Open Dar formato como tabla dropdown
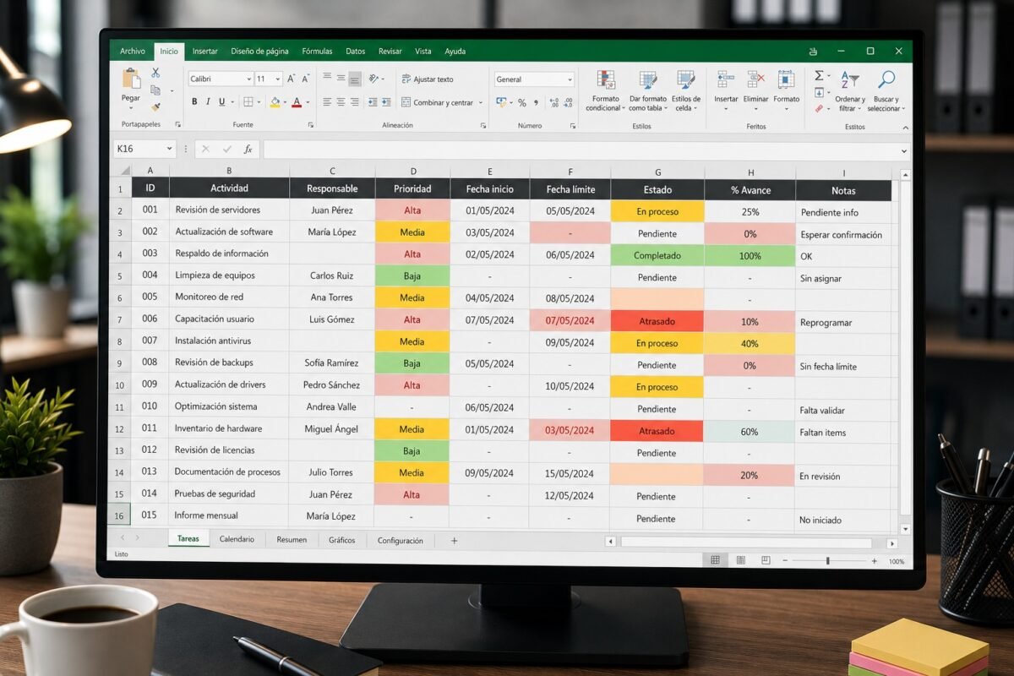The image size is (1014, 676). click(x=648, y=91)
